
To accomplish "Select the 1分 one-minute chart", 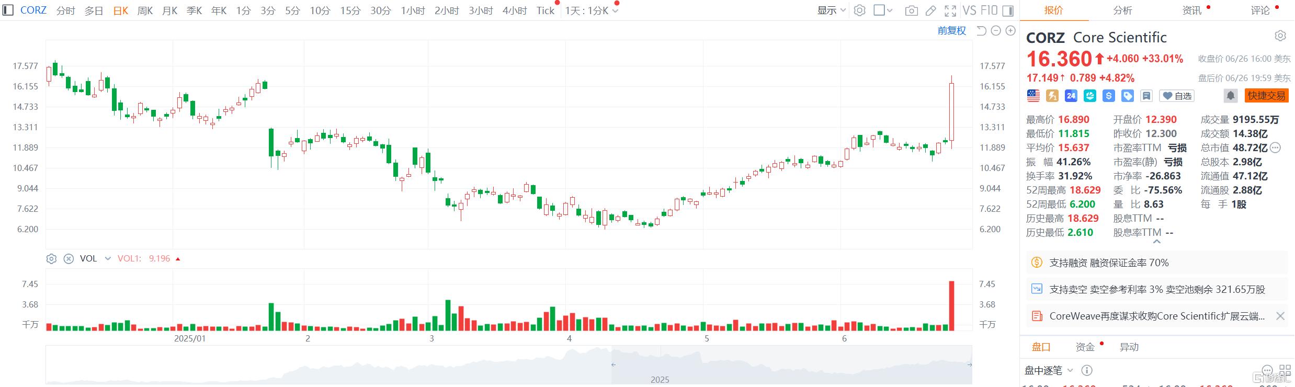I will [243, 10].
